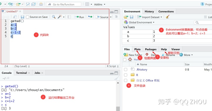Screen dimensions: 212x111
Task: Click the Print icon in main toolbar
Action: click(41, 4)
